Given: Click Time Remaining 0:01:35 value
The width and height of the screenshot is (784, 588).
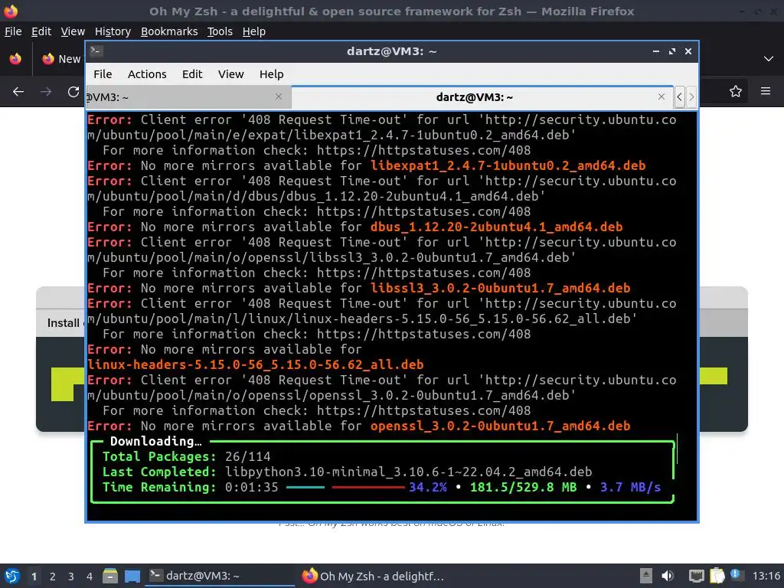Looking at the screenshot, I should (251, 487).
